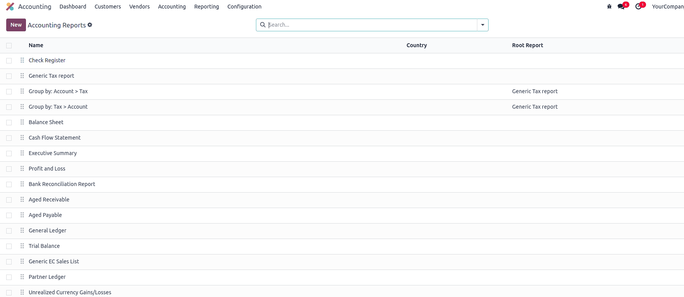
Task: Open the YourCompany user menu
Action: click(668, 7)
